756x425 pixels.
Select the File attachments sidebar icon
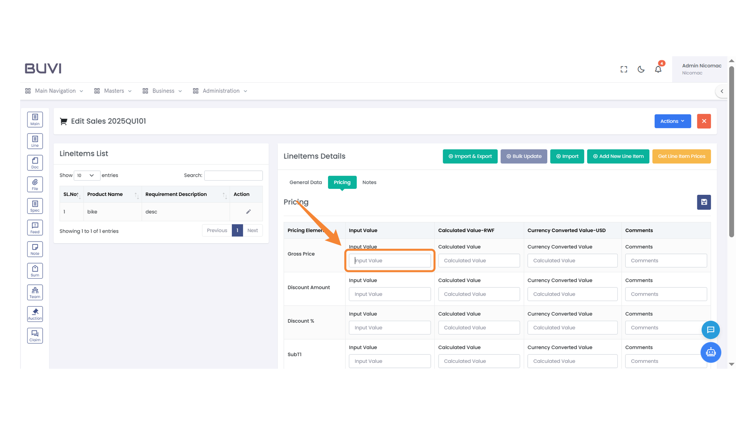click(35, 184)
